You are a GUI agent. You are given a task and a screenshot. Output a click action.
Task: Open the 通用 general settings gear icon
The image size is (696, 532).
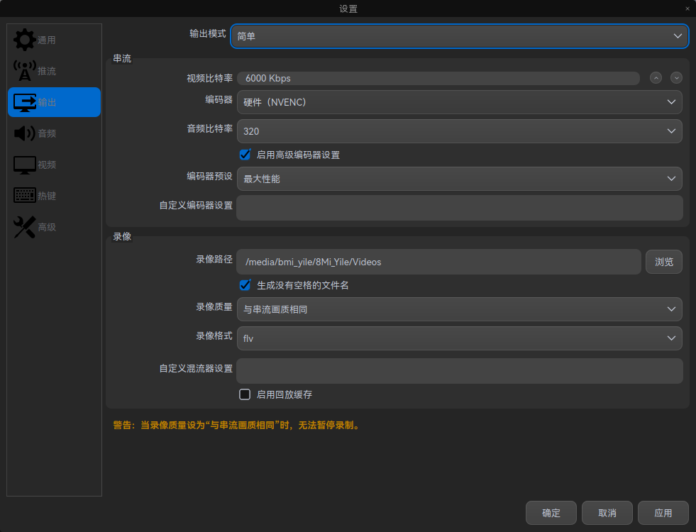click(24, 40)
